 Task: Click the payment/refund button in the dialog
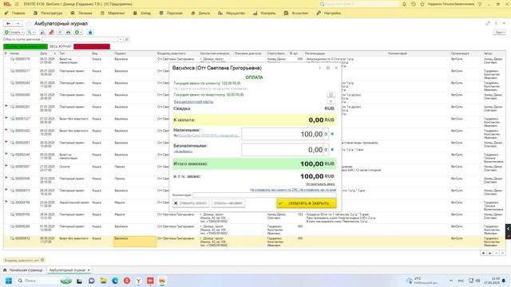(x=228, y=203)
